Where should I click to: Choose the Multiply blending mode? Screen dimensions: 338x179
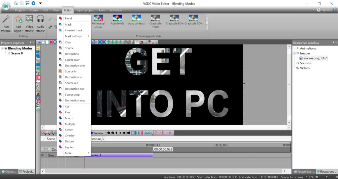click(74, 124)
